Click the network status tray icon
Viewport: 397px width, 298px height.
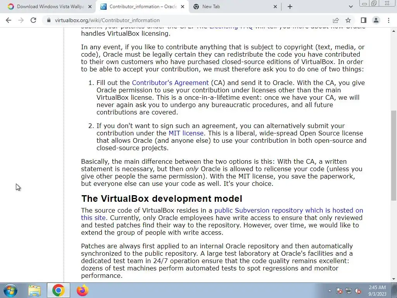pyautogui.click(x=349, y=291)
